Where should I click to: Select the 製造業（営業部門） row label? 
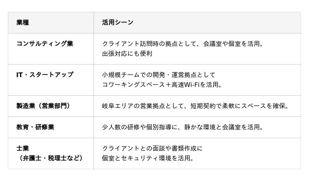[x=44, y=106]
